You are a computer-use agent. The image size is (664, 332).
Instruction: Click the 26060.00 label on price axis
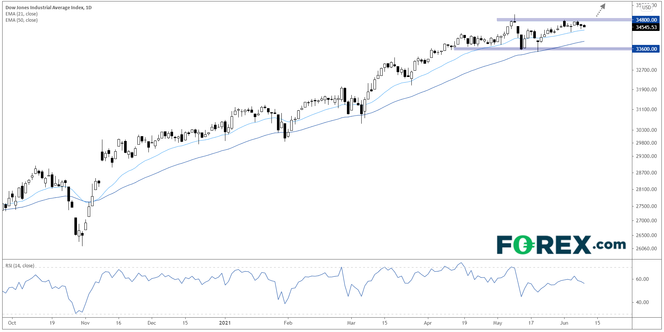pos(646,248)
